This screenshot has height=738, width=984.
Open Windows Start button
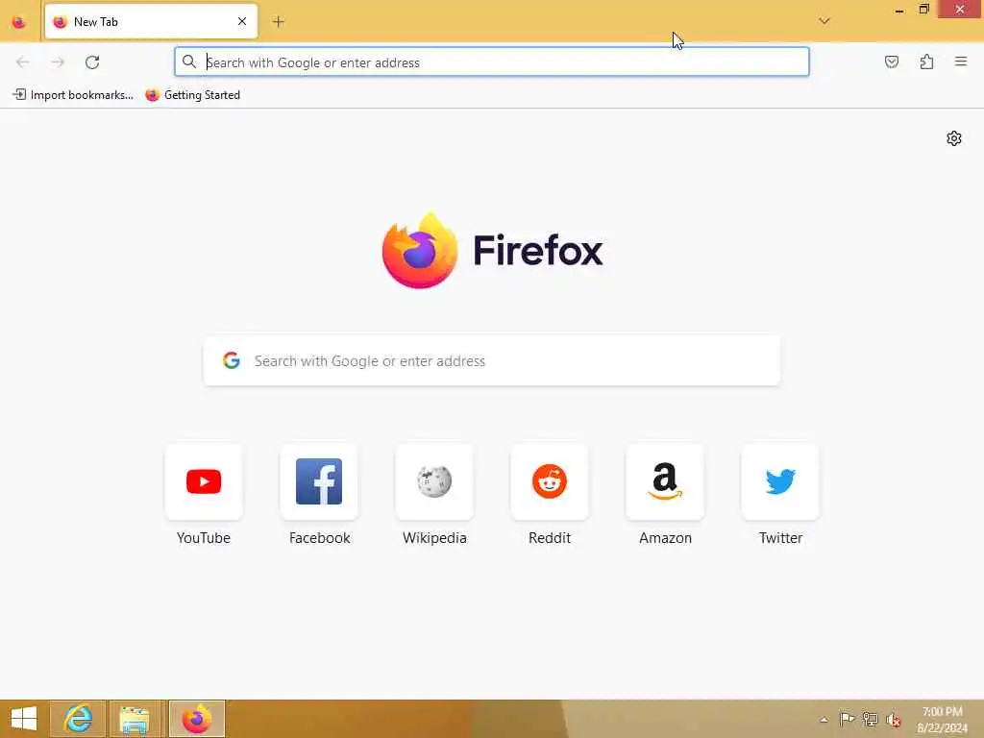24,719
